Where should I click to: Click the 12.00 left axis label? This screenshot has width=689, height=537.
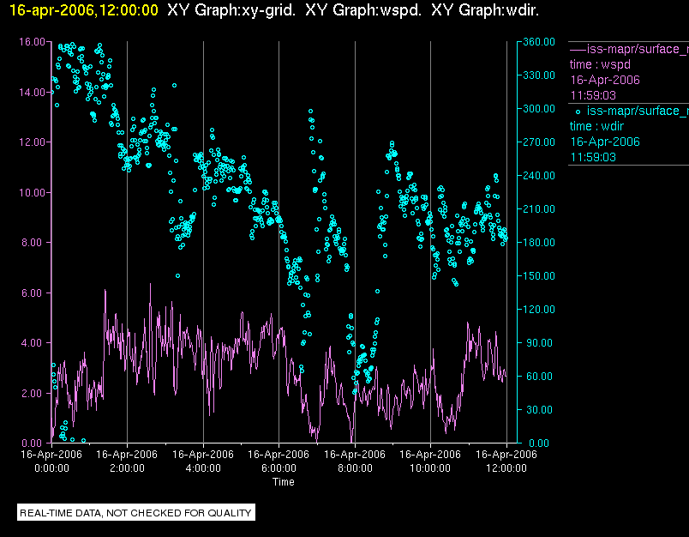(32, 142)
